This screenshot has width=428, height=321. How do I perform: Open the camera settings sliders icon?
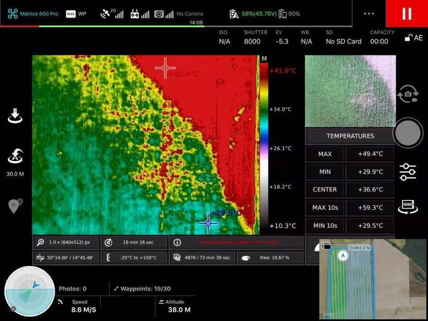tap(408, 172)
